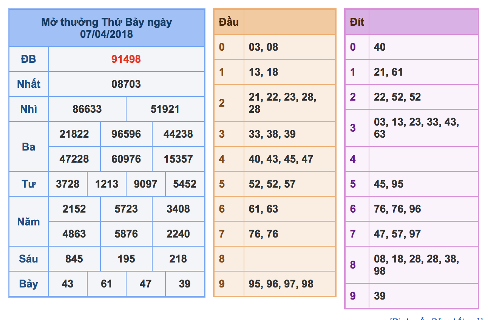Click the Năm row label
Viewport: 488px width, 320px height.
click(x=28, y=221)
